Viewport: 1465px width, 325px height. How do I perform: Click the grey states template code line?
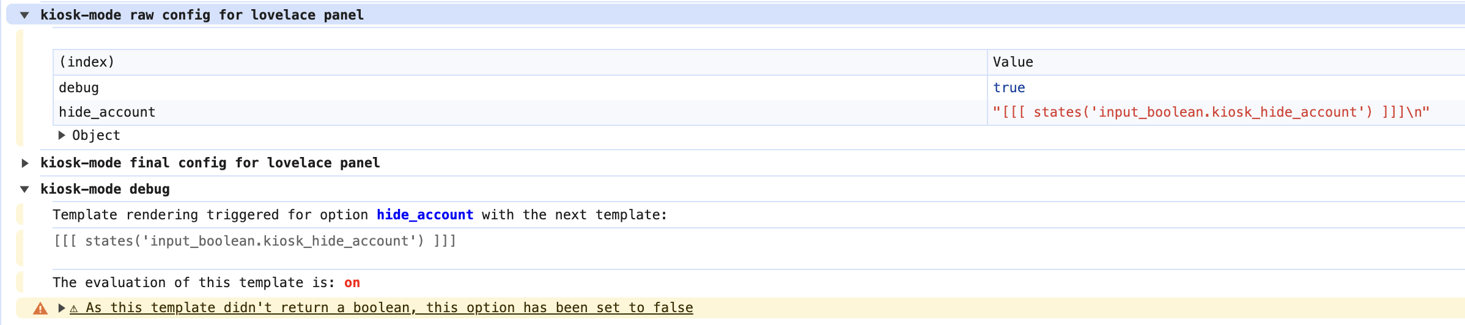click(x=255, y=241)
